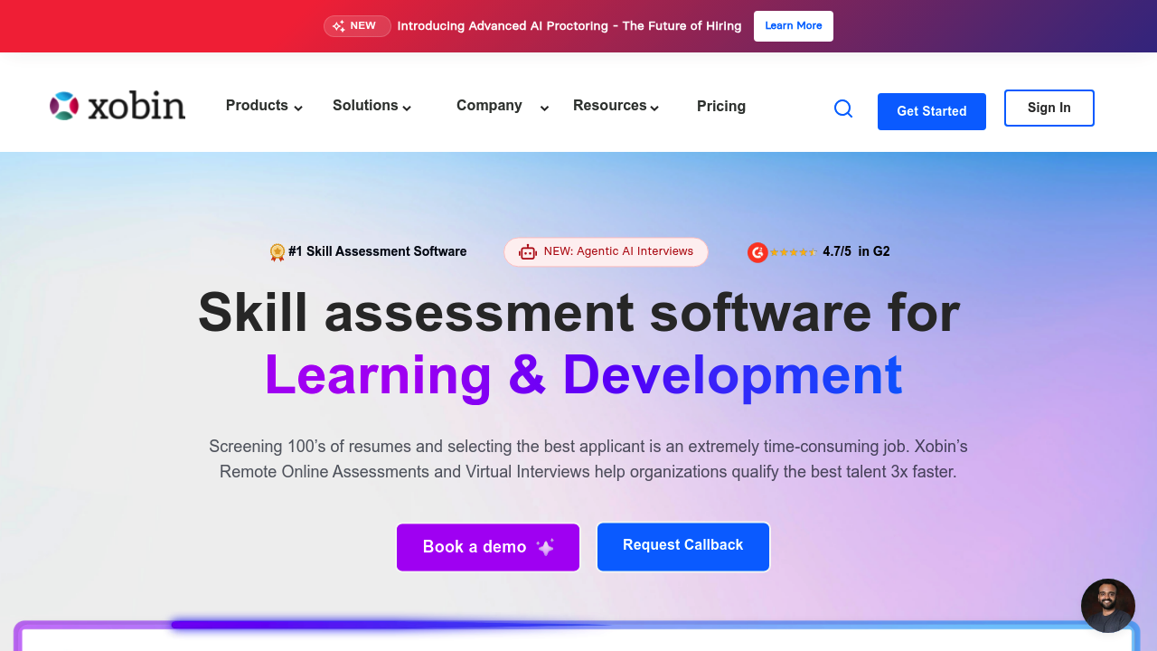Open the NEW: Agentic AI Interviews pill
1157x651 pixels.
coord(617,251)
